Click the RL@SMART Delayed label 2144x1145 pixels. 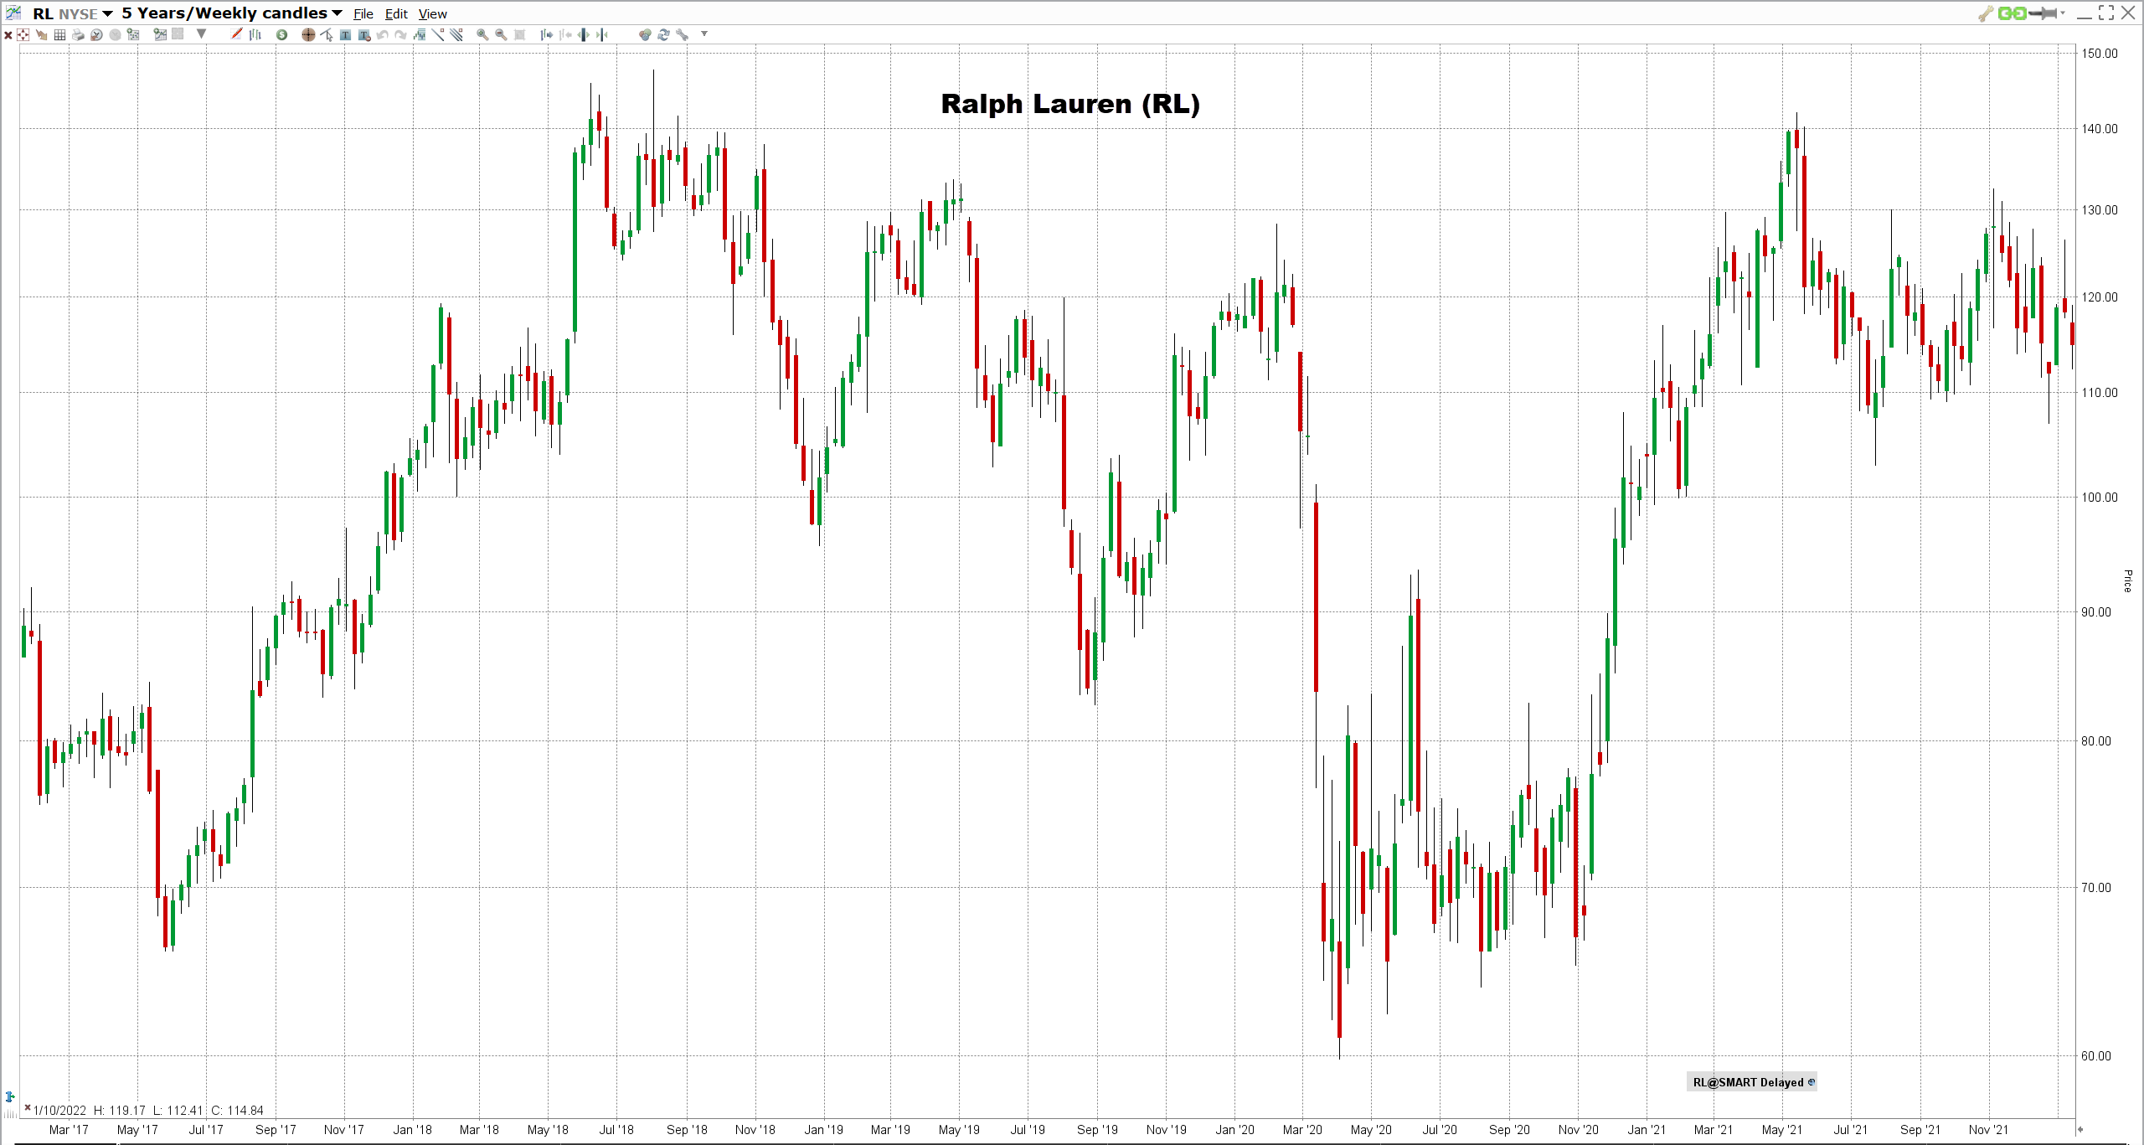pyautogui.click(x=1748, y=1082)
